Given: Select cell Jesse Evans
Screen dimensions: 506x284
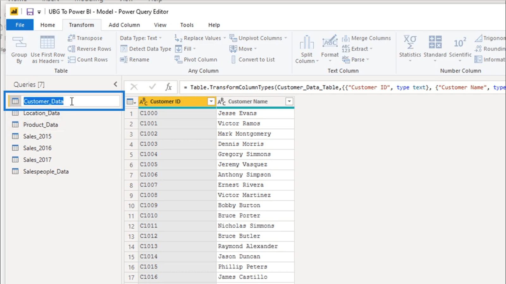Looking at the screenshot, I should (255, 113).
